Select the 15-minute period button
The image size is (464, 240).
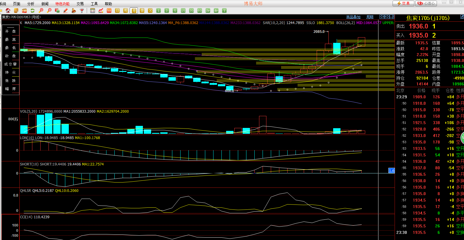coord(183,11)
